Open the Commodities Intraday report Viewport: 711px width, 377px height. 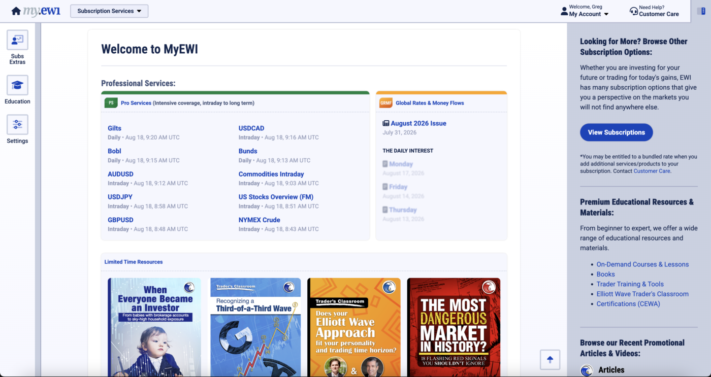click(x=271, y=174)
